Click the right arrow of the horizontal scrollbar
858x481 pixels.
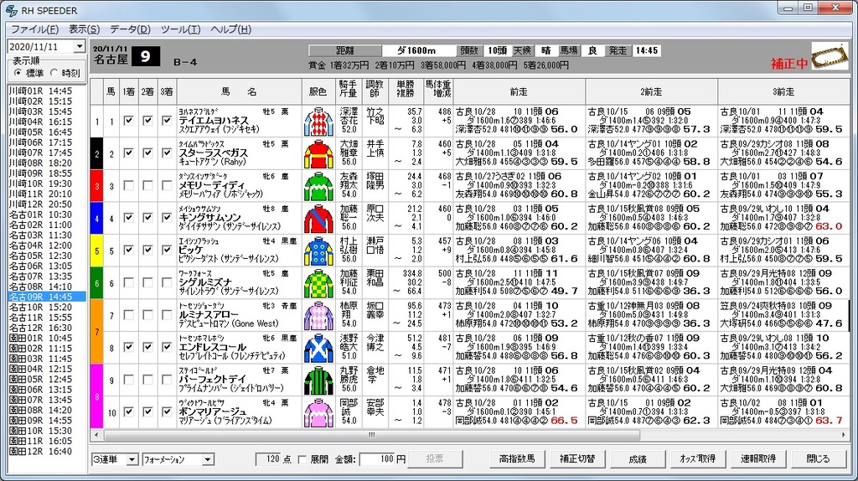(x=844, y=435)
